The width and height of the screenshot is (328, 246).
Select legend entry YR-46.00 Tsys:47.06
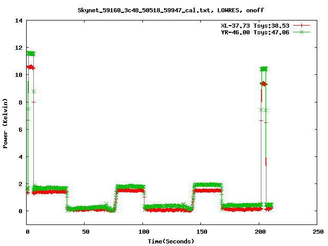[x=255, y=32]
